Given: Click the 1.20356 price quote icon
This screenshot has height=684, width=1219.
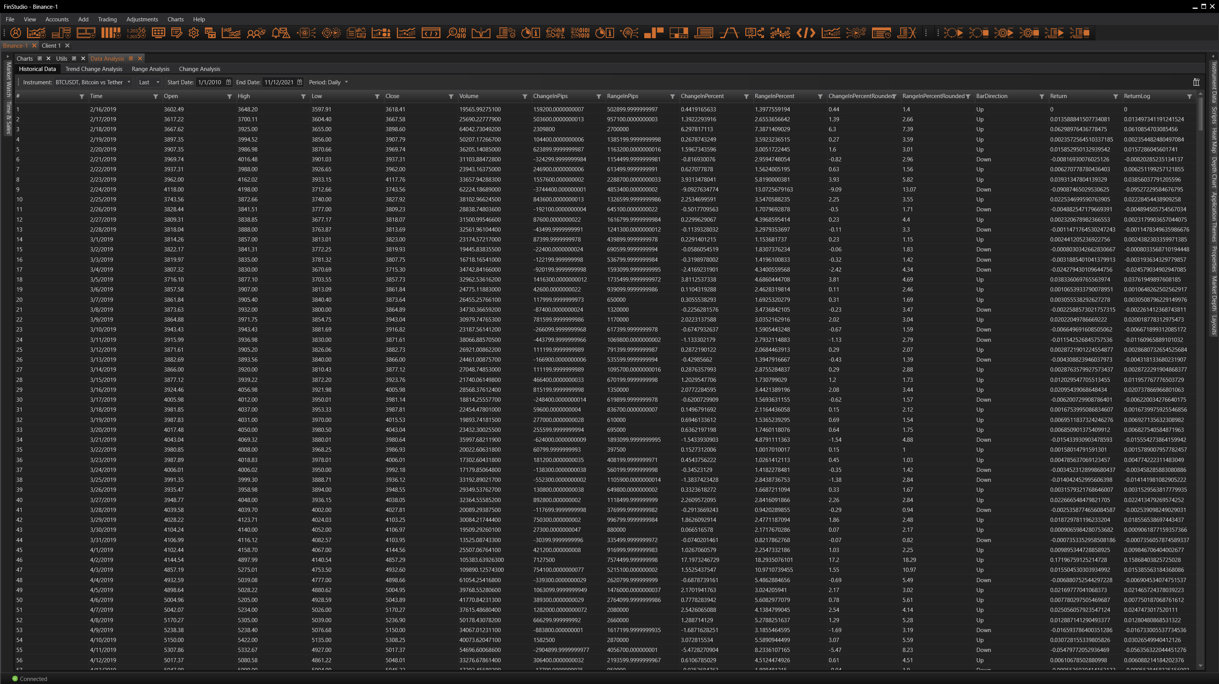Looking at the screenshot, I should [x=136, y=33].
